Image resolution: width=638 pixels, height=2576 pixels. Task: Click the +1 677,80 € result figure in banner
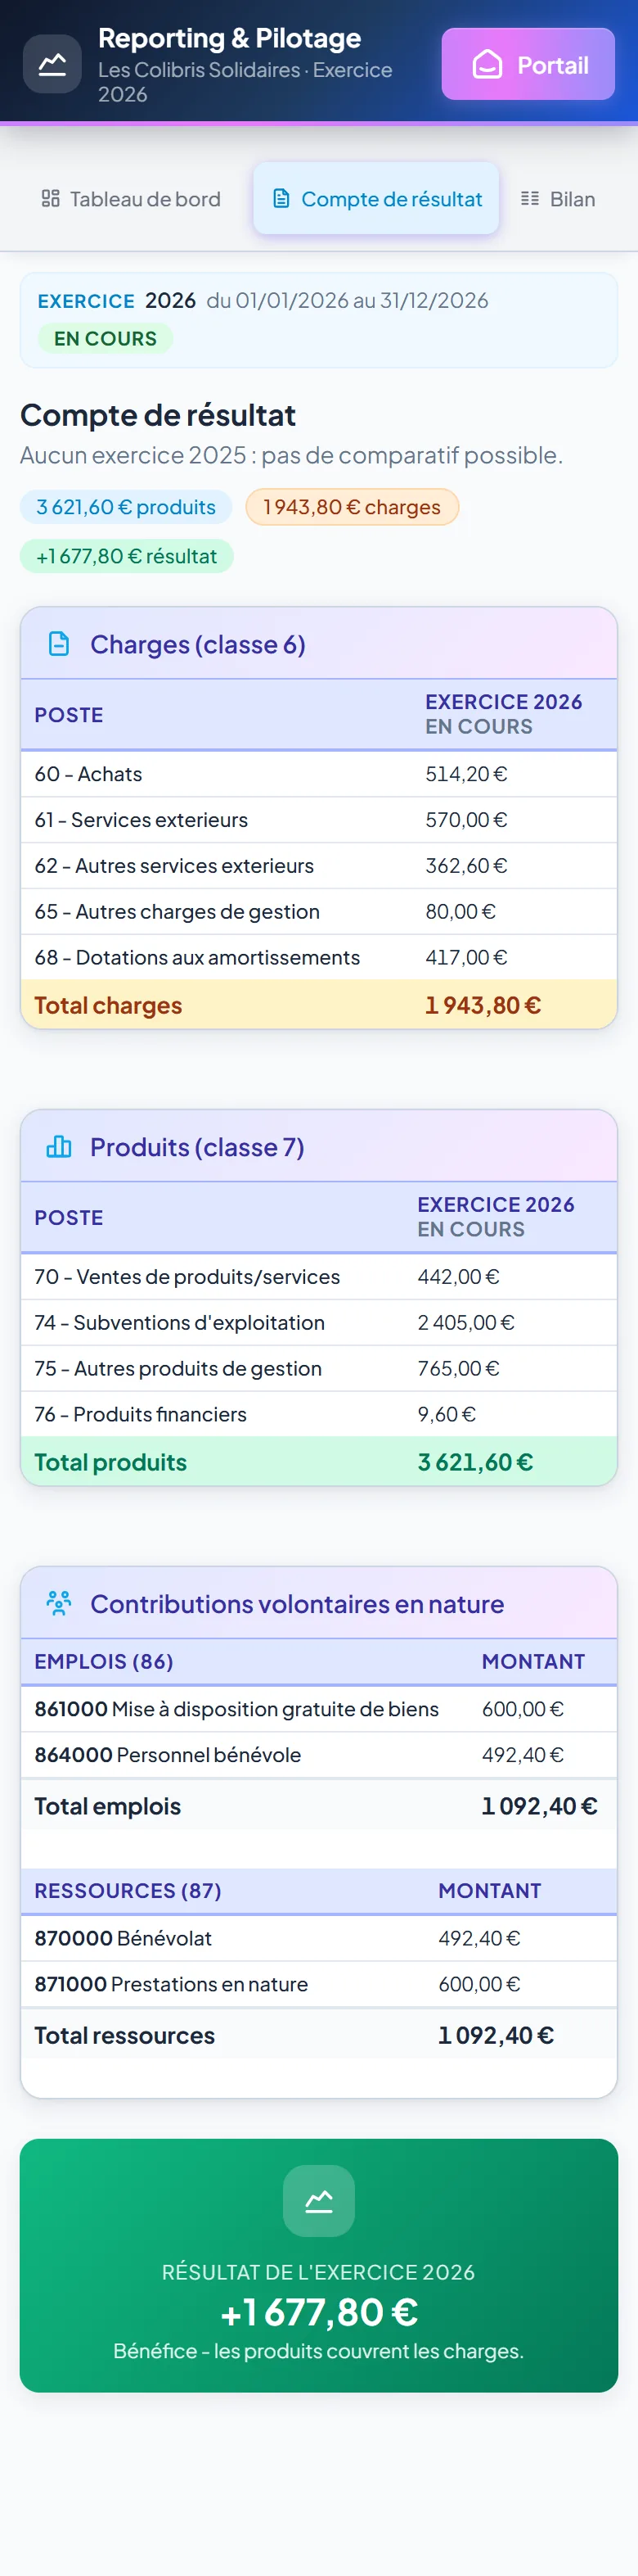click(x=318, y=2313)
